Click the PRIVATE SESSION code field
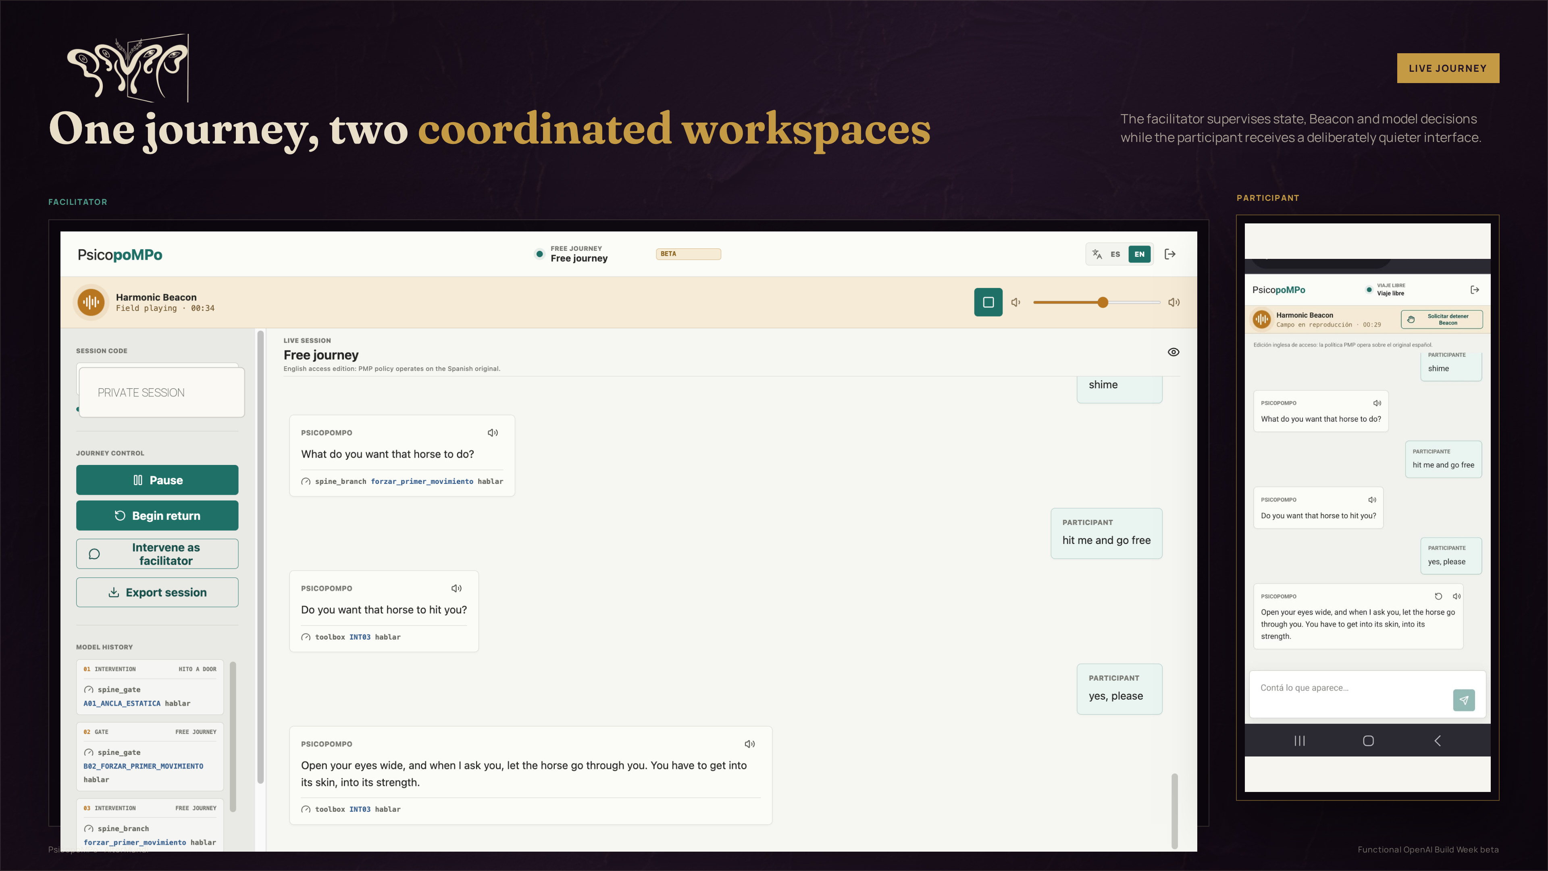The height and width of the screenshot is (871, 1548). click(162, 392)
